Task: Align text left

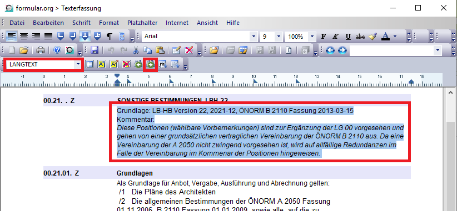Action: 12,37
